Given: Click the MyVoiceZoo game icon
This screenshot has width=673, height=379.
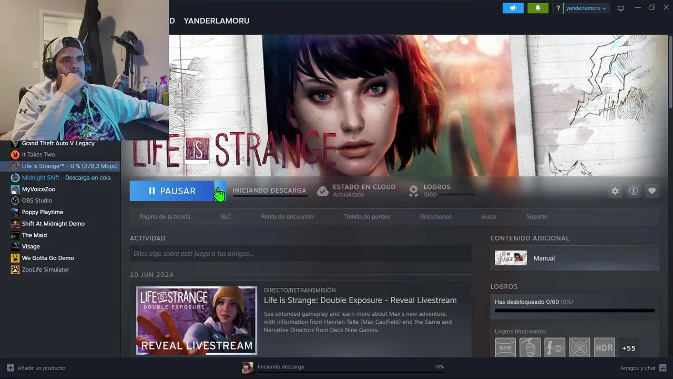Looking at the screenshot, I should [x=15, y=189].
